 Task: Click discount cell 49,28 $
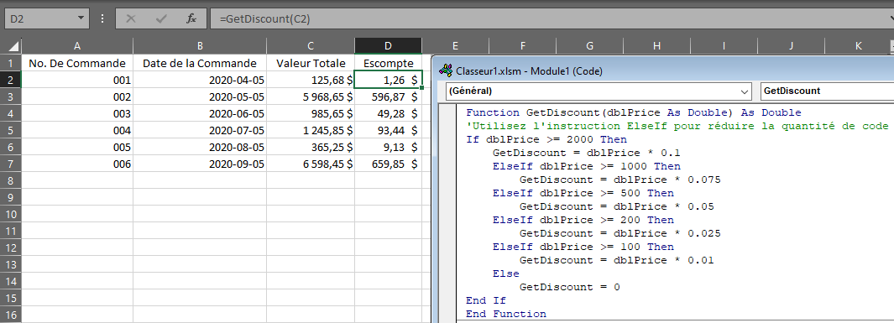coord(389,114)
